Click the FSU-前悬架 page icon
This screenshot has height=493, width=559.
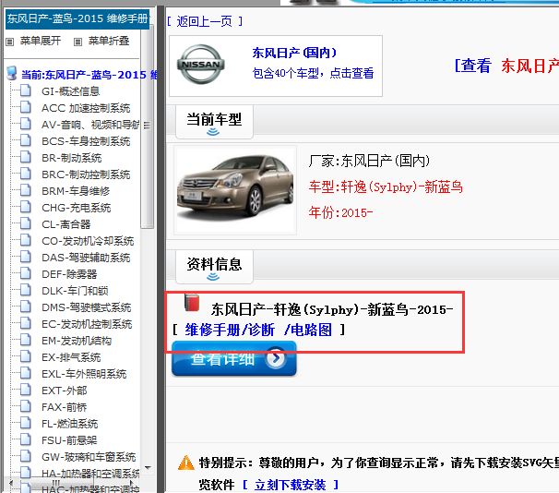[25, 440]
